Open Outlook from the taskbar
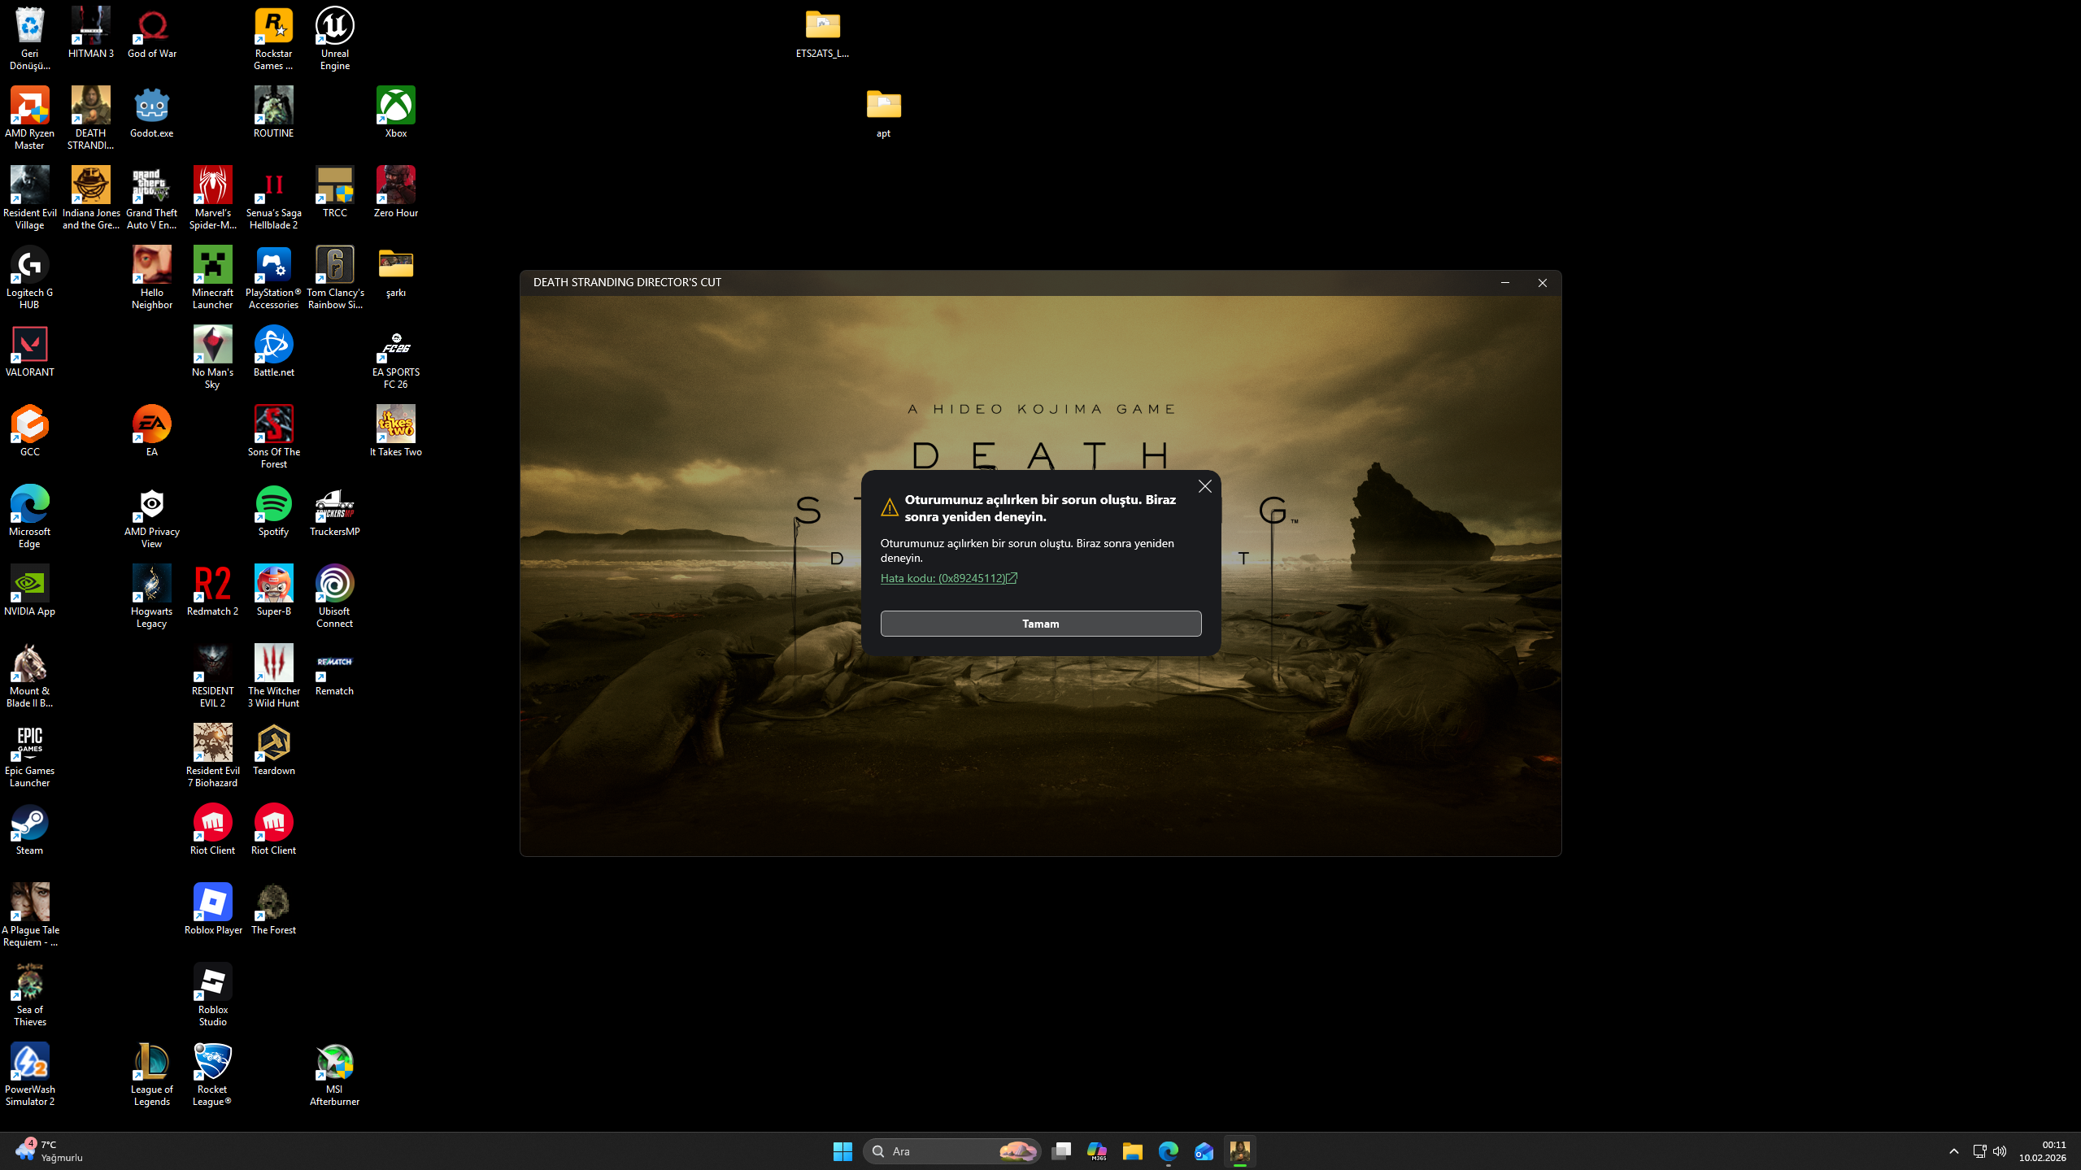The image size is (2081, 1170). [1204, 1151]
